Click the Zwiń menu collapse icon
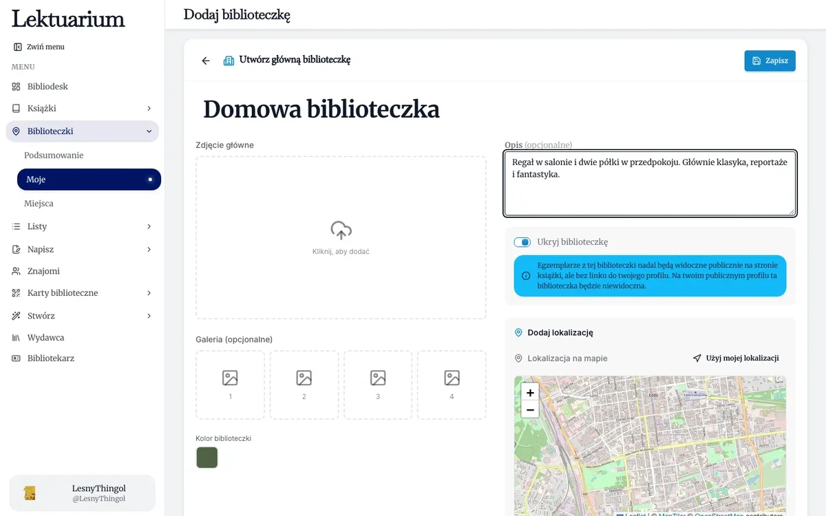The image size is (826, 516). point(17,47)
